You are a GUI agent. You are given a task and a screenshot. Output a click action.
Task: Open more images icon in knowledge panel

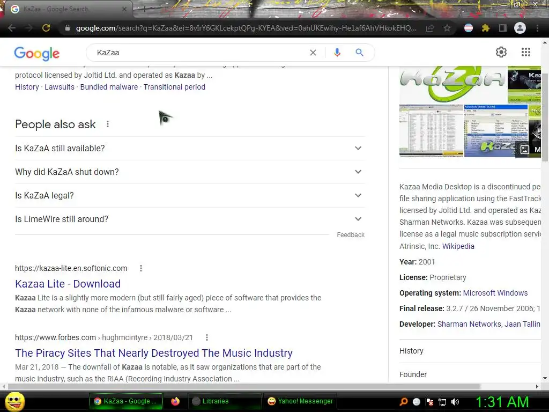524,150
